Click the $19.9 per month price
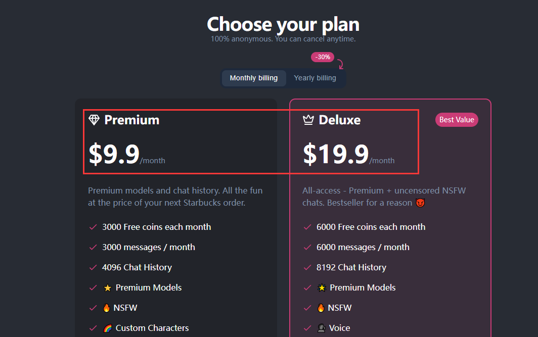Image resolution: width=538 pixels, height=337 pixels. click(x=348, y=154)
